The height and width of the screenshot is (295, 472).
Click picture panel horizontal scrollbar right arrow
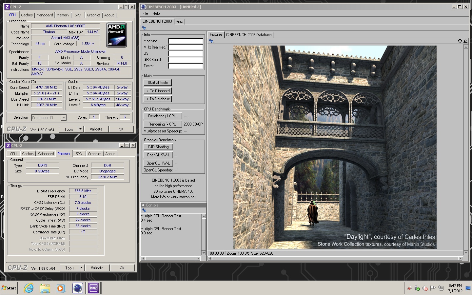[460, 258]
